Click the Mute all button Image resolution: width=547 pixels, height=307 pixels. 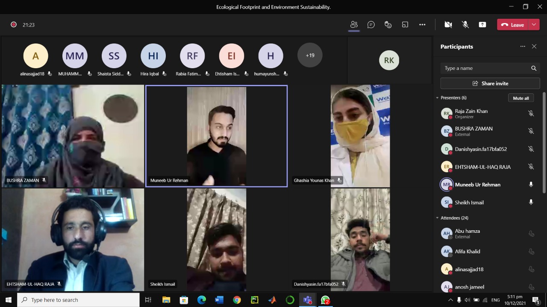pos(521,98)
